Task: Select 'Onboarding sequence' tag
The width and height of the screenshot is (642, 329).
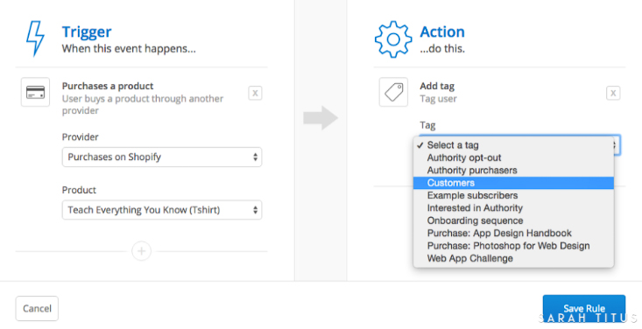Action: pyautogui.click(x=513, y=220)
